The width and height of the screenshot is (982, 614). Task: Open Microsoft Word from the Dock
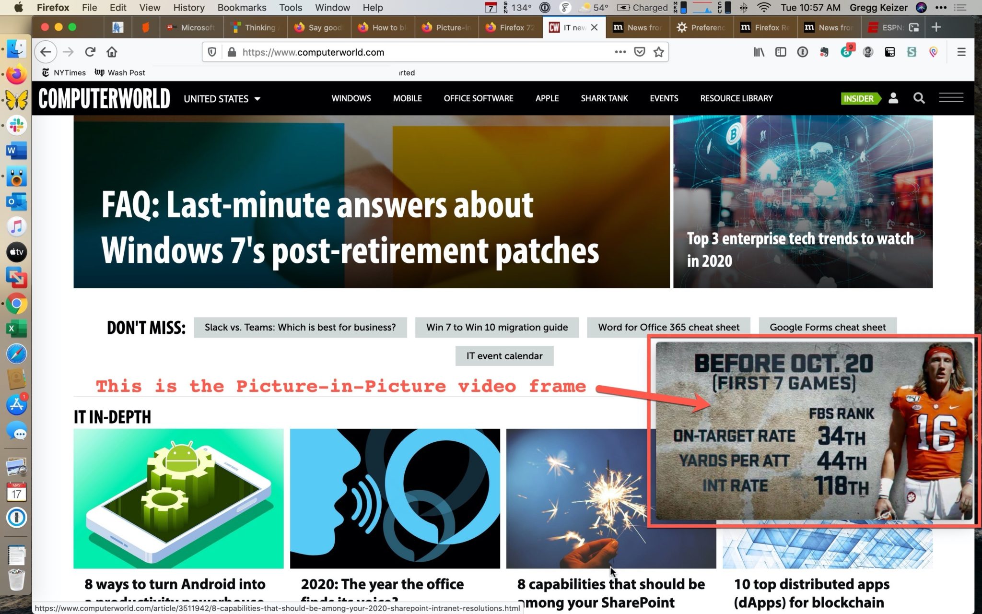(16, 151)
